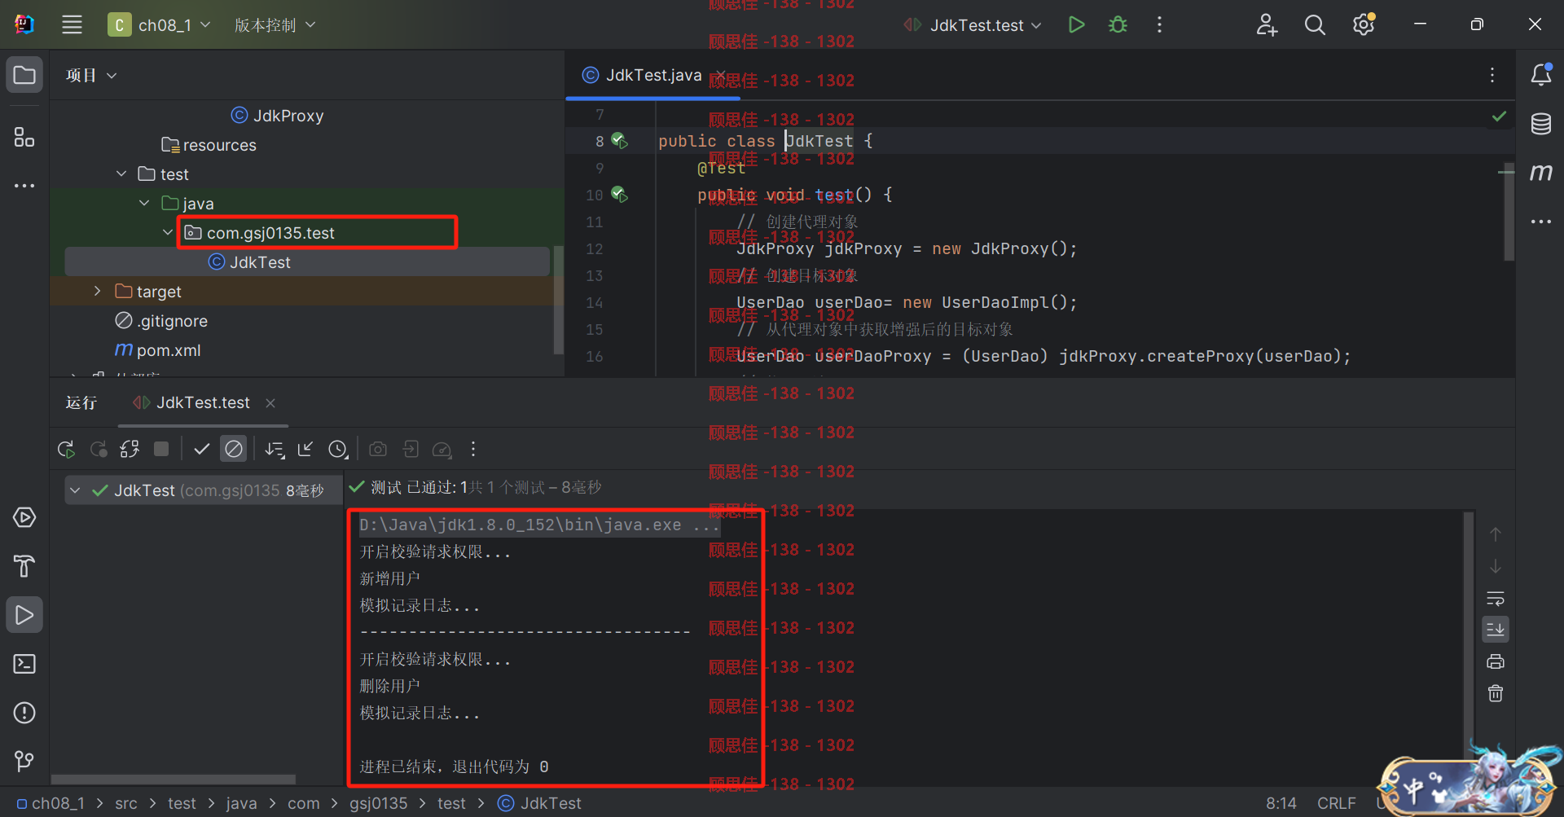
Task: Open the Services tool window icon
Action: click(24, 517)
